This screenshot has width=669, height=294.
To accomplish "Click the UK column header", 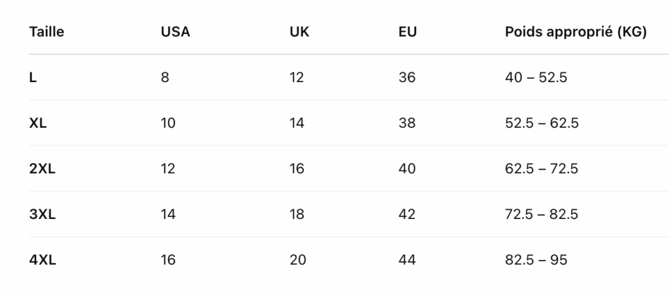I will (299, 32).
